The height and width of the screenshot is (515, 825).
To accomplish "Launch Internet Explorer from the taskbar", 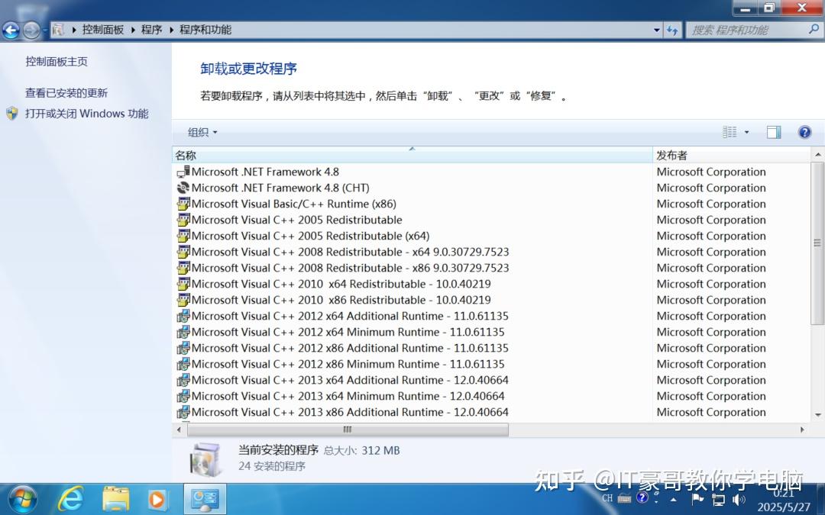I will (x=71, y=498).
